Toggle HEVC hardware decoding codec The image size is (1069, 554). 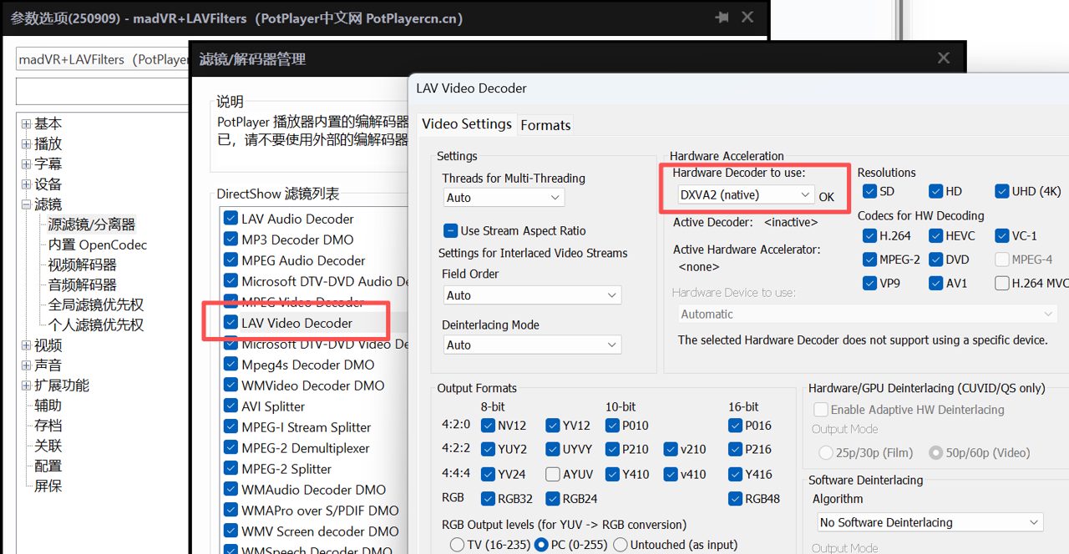tap(935, 236)
